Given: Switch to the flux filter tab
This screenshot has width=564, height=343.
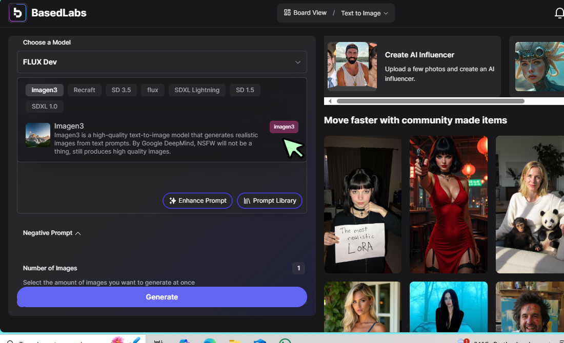Looking at the screenshot, I should click(152, 90).
